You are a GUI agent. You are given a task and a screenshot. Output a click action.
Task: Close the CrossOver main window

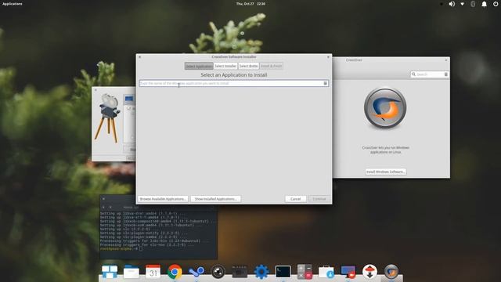[x=446, y=60]
